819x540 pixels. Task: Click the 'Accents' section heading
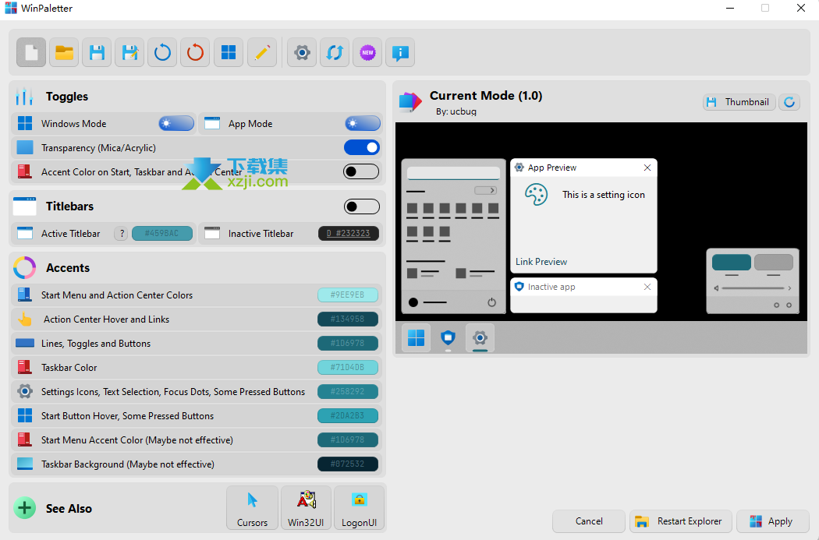click(x=68, y=268)
